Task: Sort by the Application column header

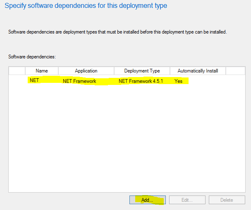Action: click(x=86, y=71)
